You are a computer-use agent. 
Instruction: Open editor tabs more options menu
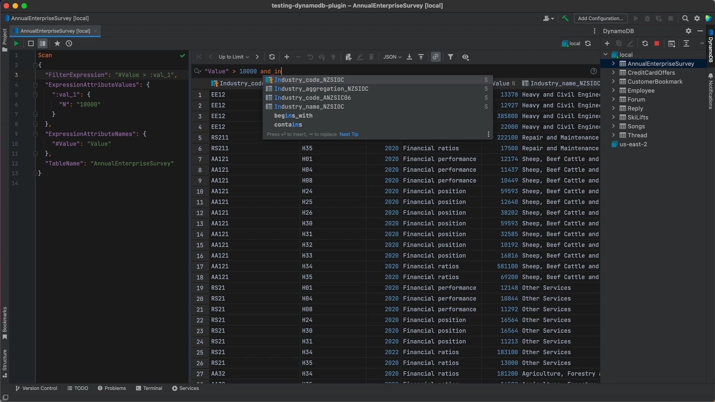(x=594, y=31)
